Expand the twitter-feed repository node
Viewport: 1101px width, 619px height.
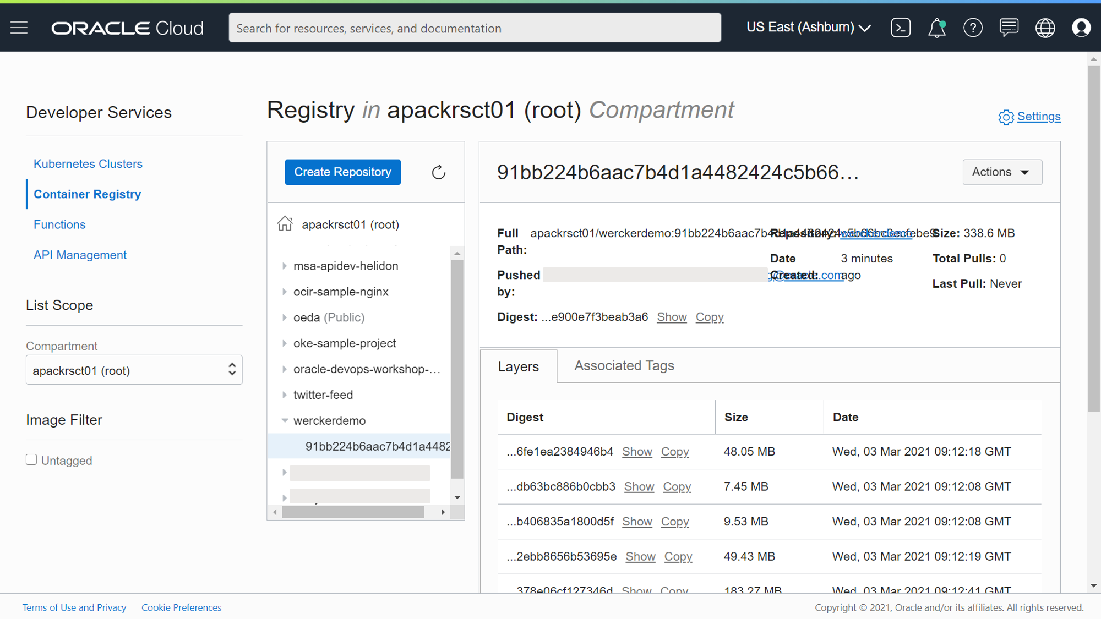pyautogui.click(x=285, y=395)
